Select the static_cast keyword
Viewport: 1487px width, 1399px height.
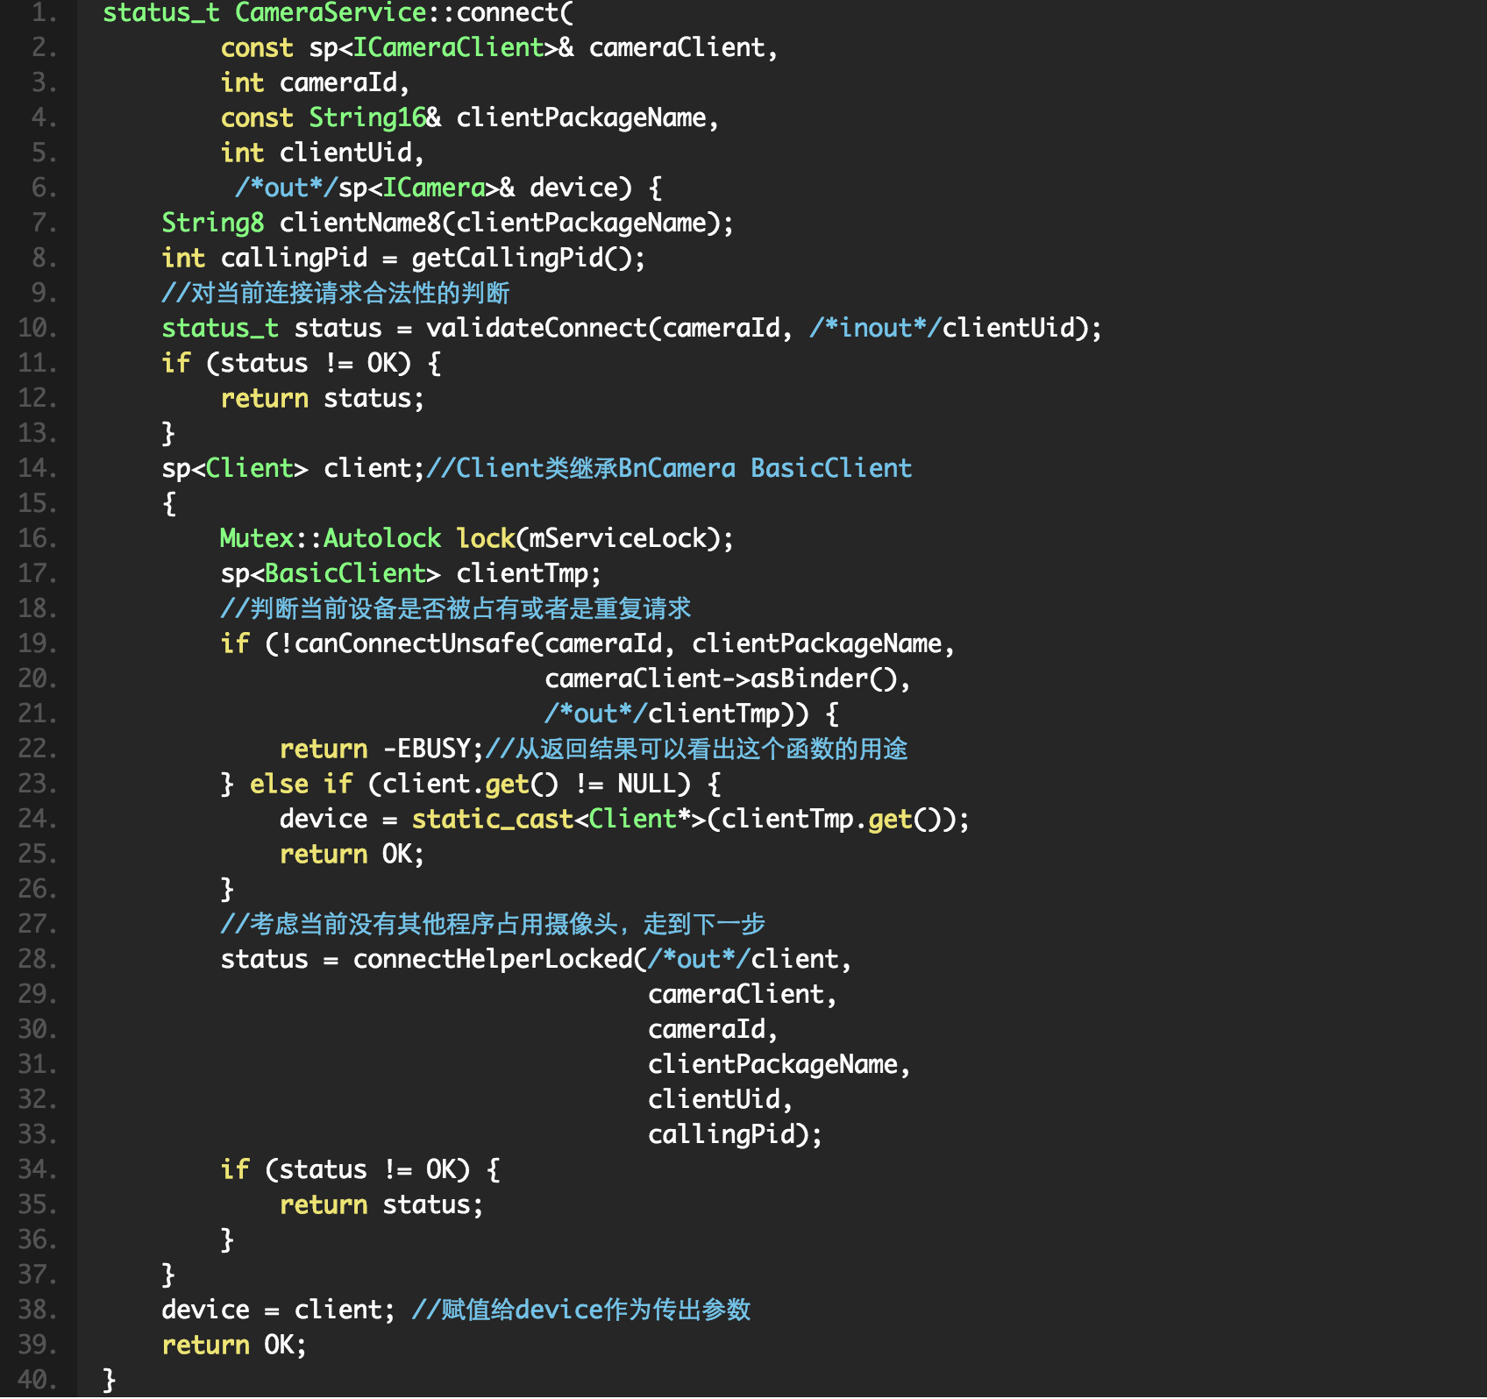point(493,819)
